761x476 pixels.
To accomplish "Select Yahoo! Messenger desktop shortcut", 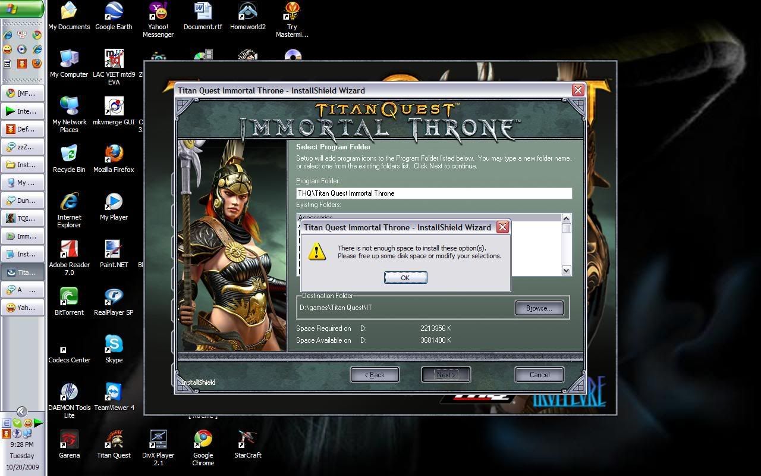I will (158, 20).
